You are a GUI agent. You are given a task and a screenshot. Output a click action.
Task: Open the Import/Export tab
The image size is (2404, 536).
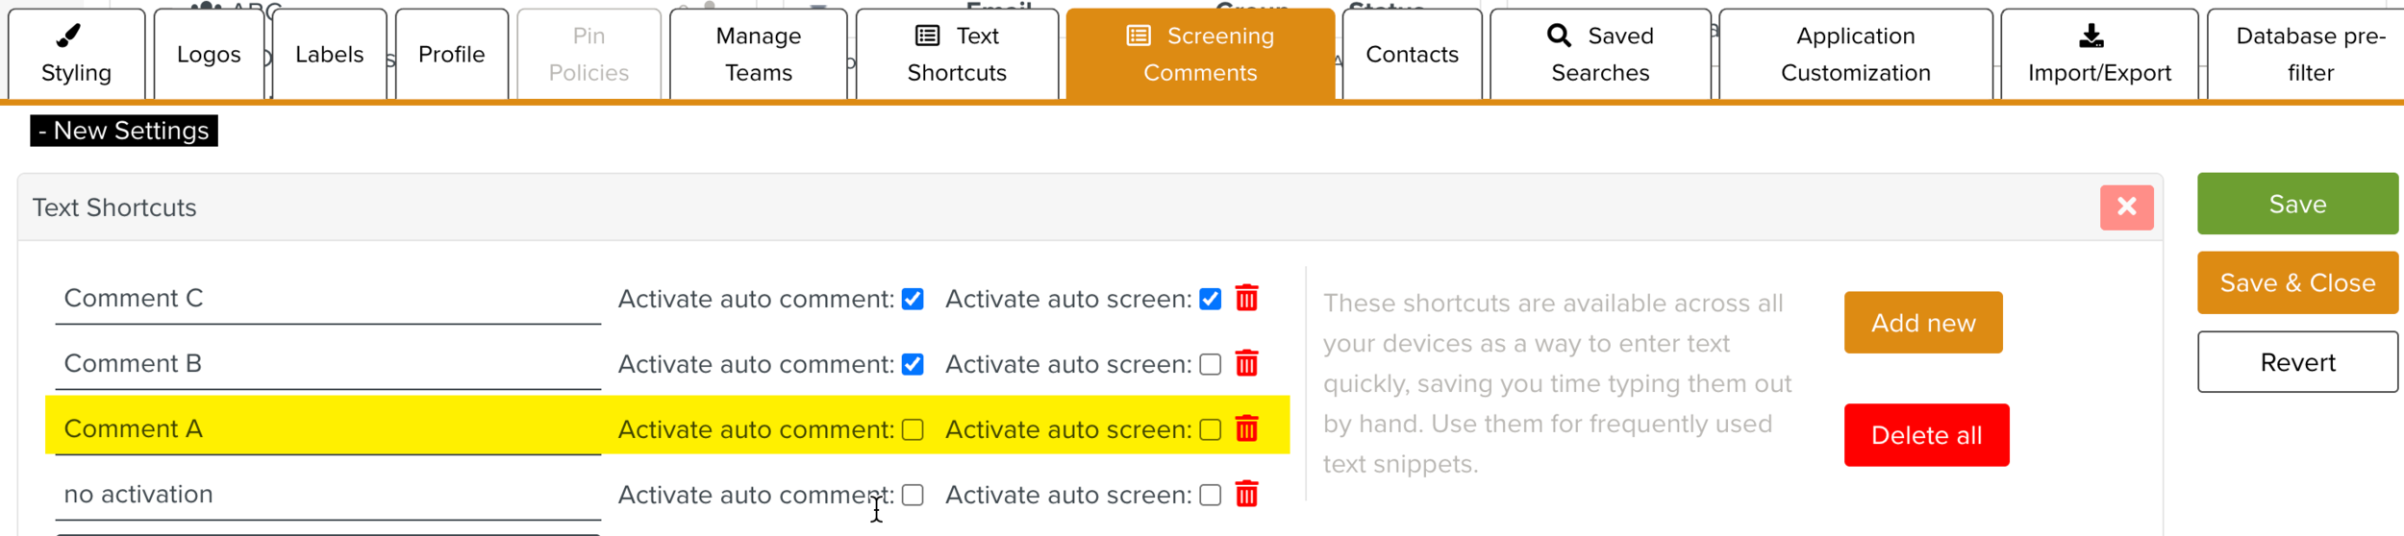pos(2099,55)
